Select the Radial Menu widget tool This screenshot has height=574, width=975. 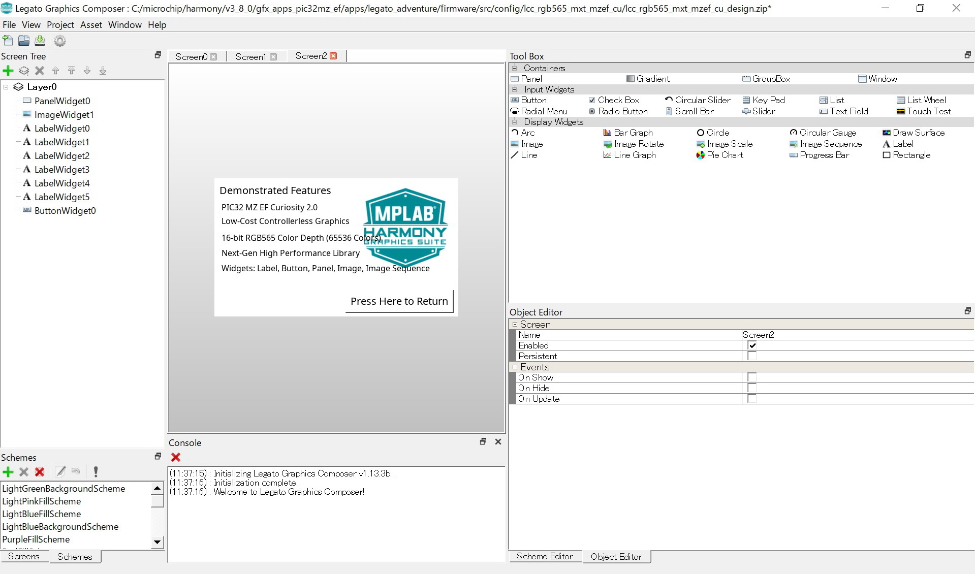pyautogui.click(x=539, y=111)
